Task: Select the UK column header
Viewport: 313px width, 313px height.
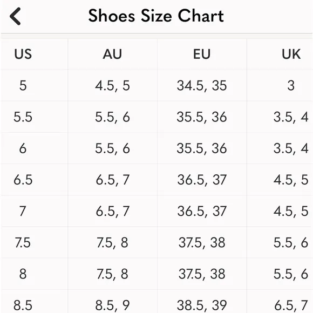Action: (x=291, y=54)
